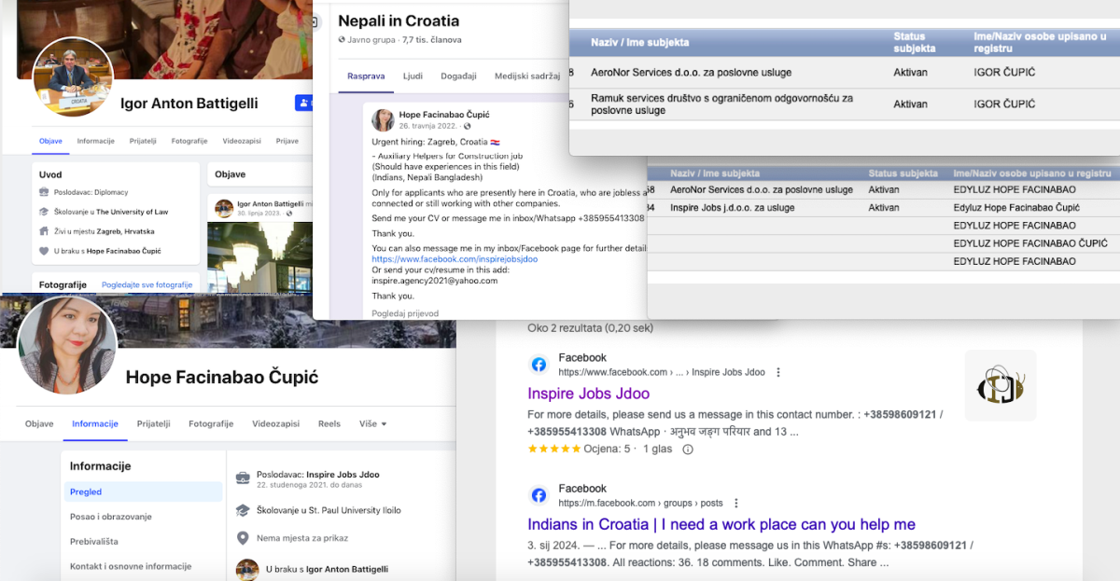This screenshot has height=581, width=1120.
Task: Open the Reels tab on Hope's profile
Action: [329, 423]
